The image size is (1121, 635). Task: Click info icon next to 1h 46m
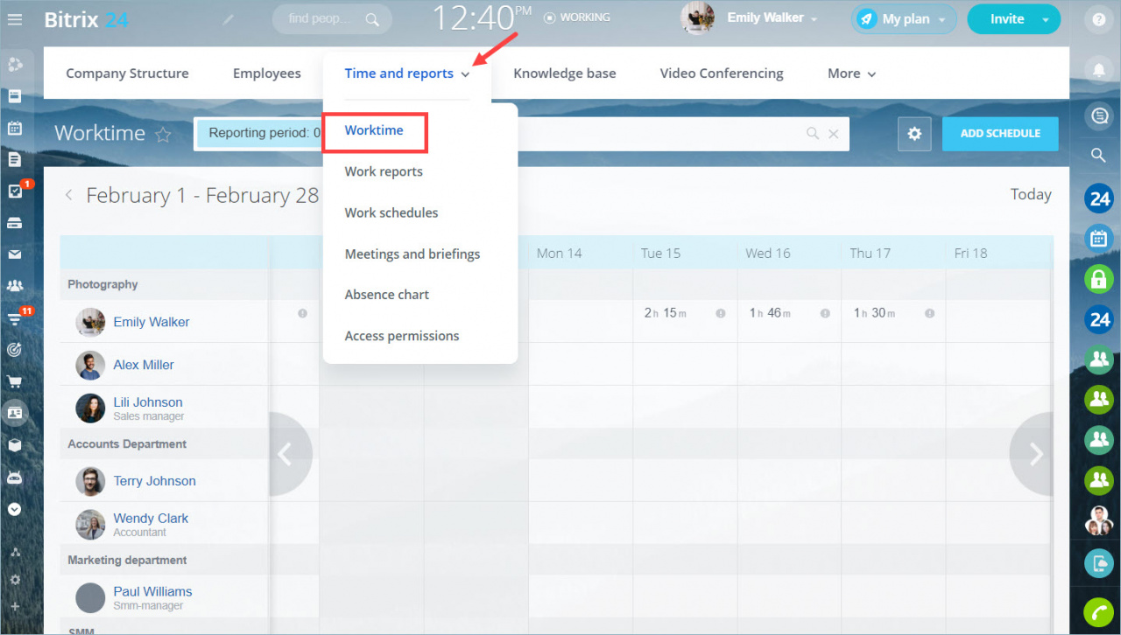(825, 313)
